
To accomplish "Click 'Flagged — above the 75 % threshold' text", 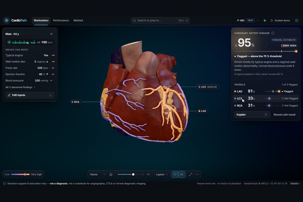I will pos(259,56).
